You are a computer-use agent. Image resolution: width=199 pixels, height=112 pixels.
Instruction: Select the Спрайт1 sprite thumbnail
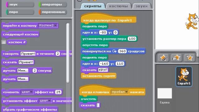tap(184, 77)
